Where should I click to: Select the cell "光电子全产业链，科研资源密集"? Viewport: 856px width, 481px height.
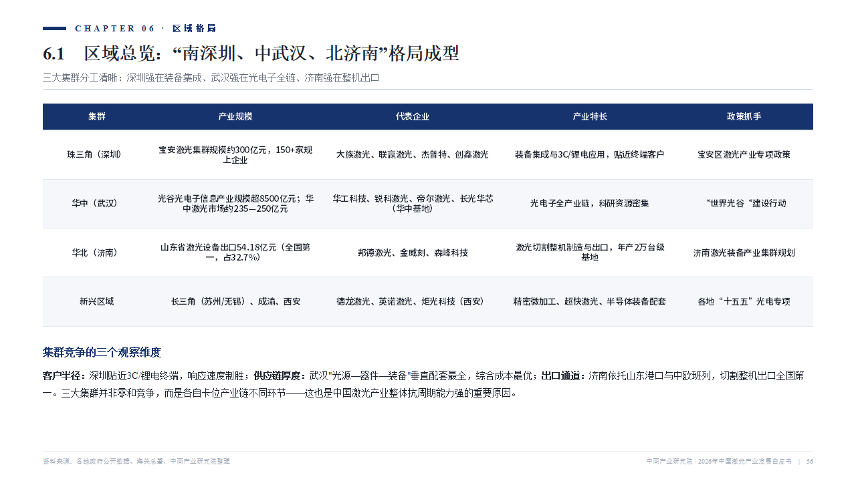click(x=590, y=203)
